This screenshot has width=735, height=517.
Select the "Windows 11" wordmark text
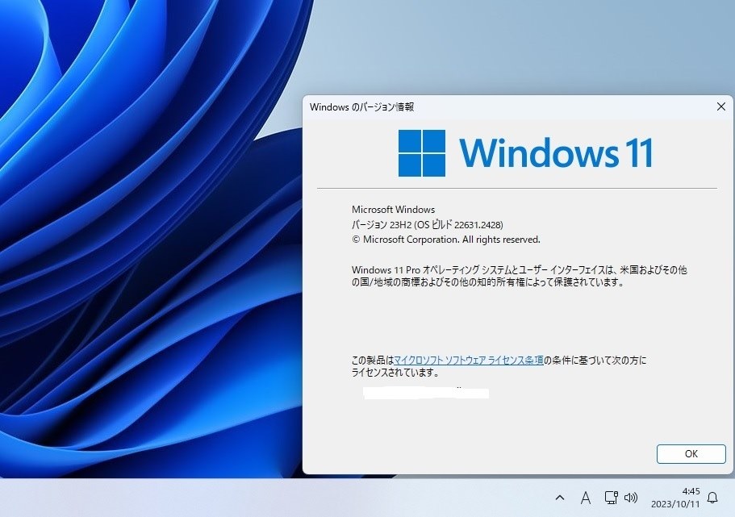(x=557, y=152)
